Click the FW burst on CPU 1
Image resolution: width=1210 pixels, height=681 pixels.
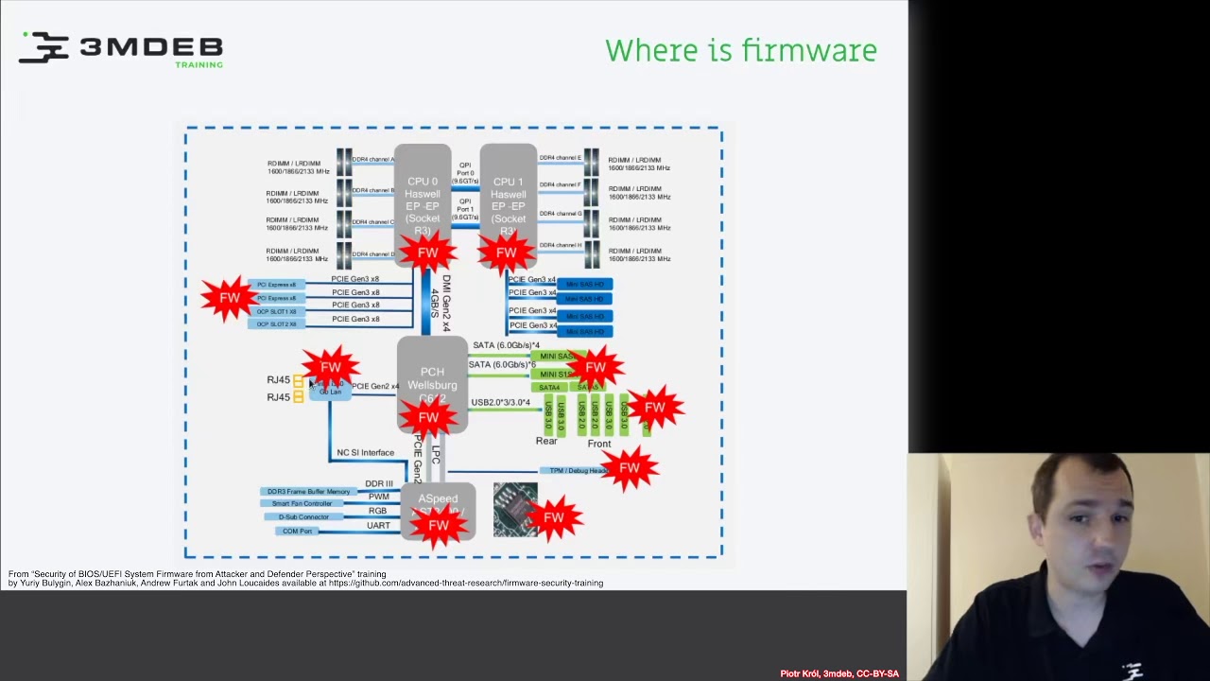[x=506, y=253]
